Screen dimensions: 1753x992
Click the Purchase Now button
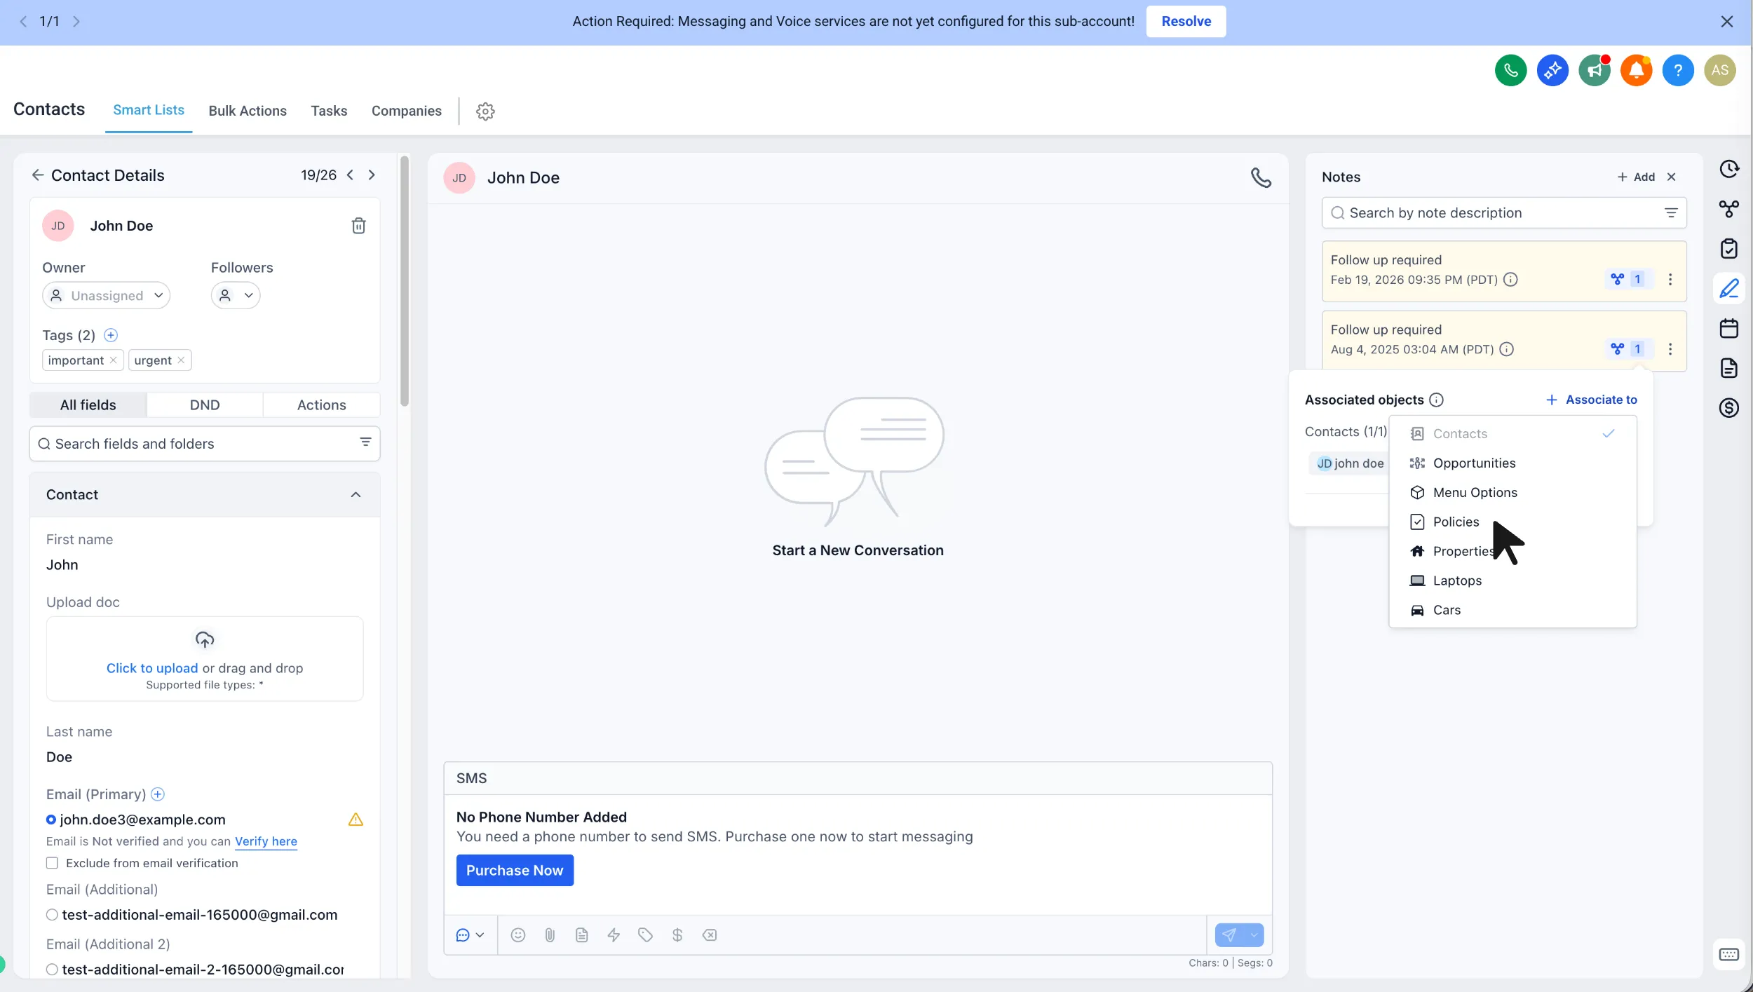point(515,870)
